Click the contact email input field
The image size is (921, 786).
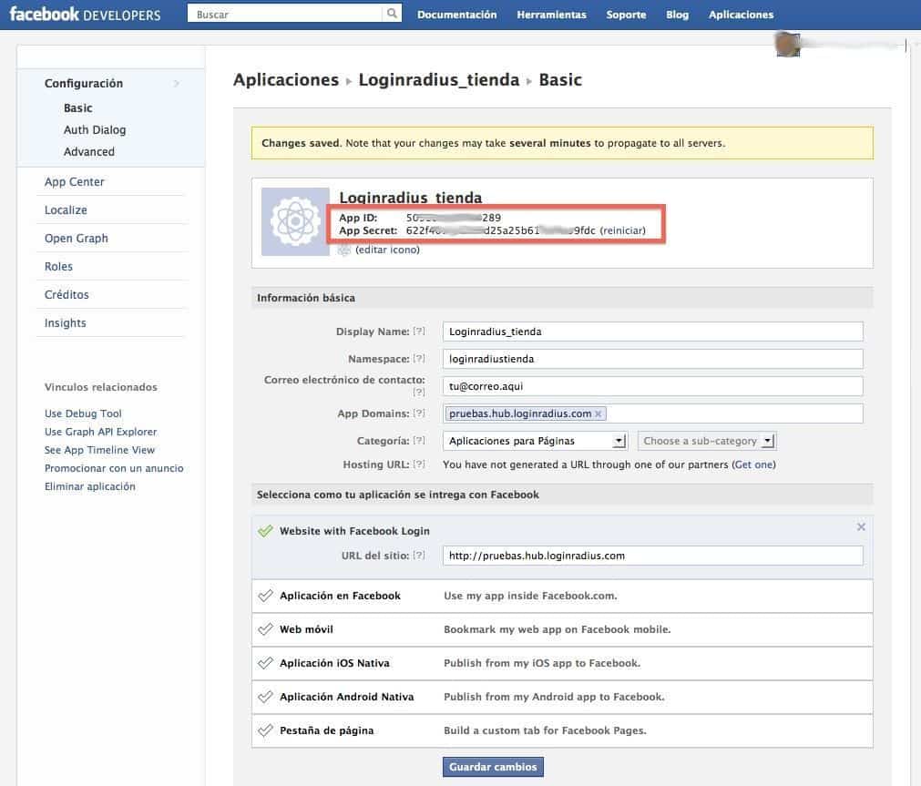[x=653, y=386]
